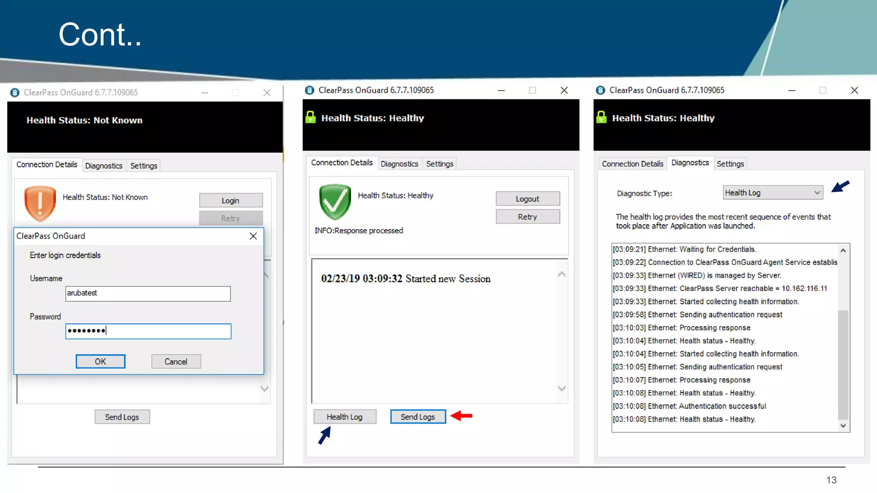Screen dimensions: 877x493
Task: Click 'Started new Session' log entry
Action: (x=406, y=279)
